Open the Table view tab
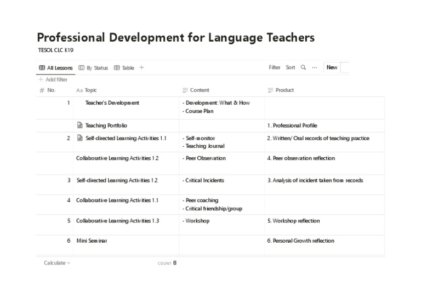This screenshot has height=298, width=421. click(x=124, y=68)
